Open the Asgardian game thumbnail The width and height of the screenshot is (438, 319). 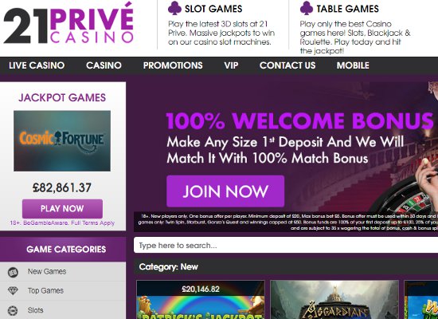pos(334,300)
